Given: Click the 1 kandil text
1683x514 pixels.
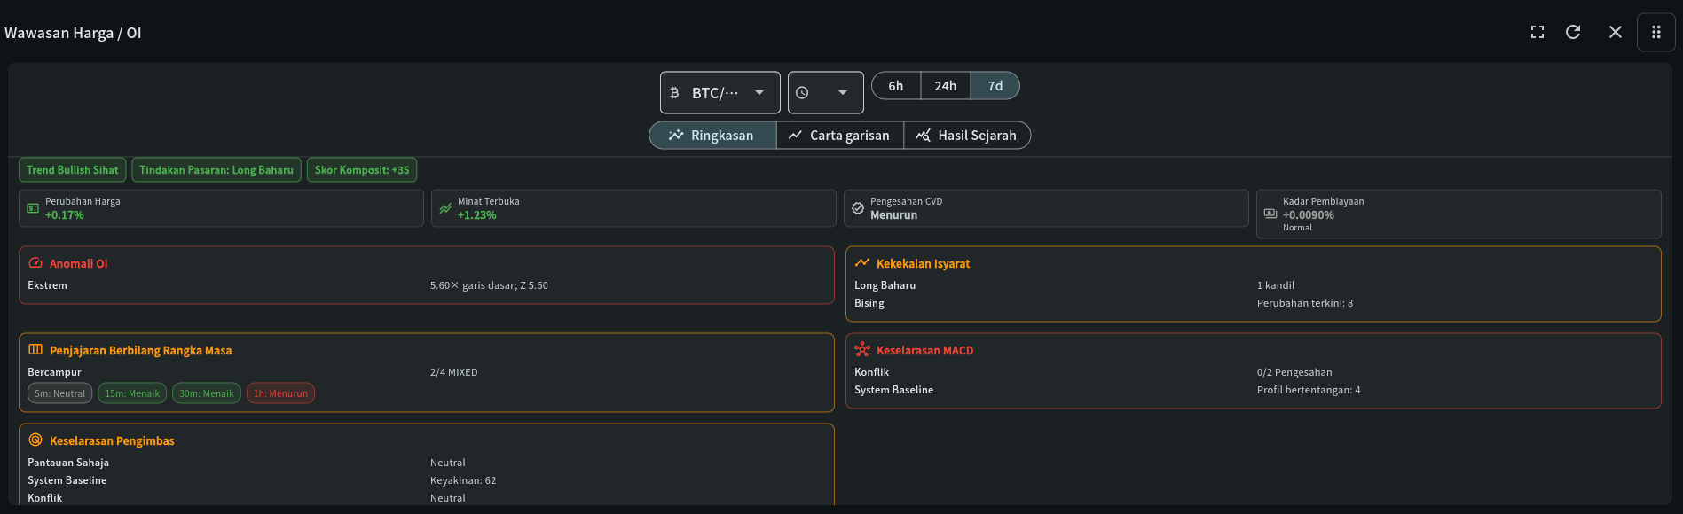Looking at the screenshot, I should 1276,285.
